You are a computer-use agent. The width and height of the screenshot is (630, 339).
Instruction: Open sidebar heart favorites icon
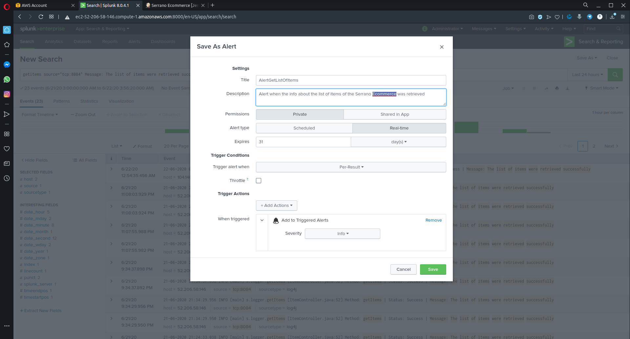click(x=7, y=149)
